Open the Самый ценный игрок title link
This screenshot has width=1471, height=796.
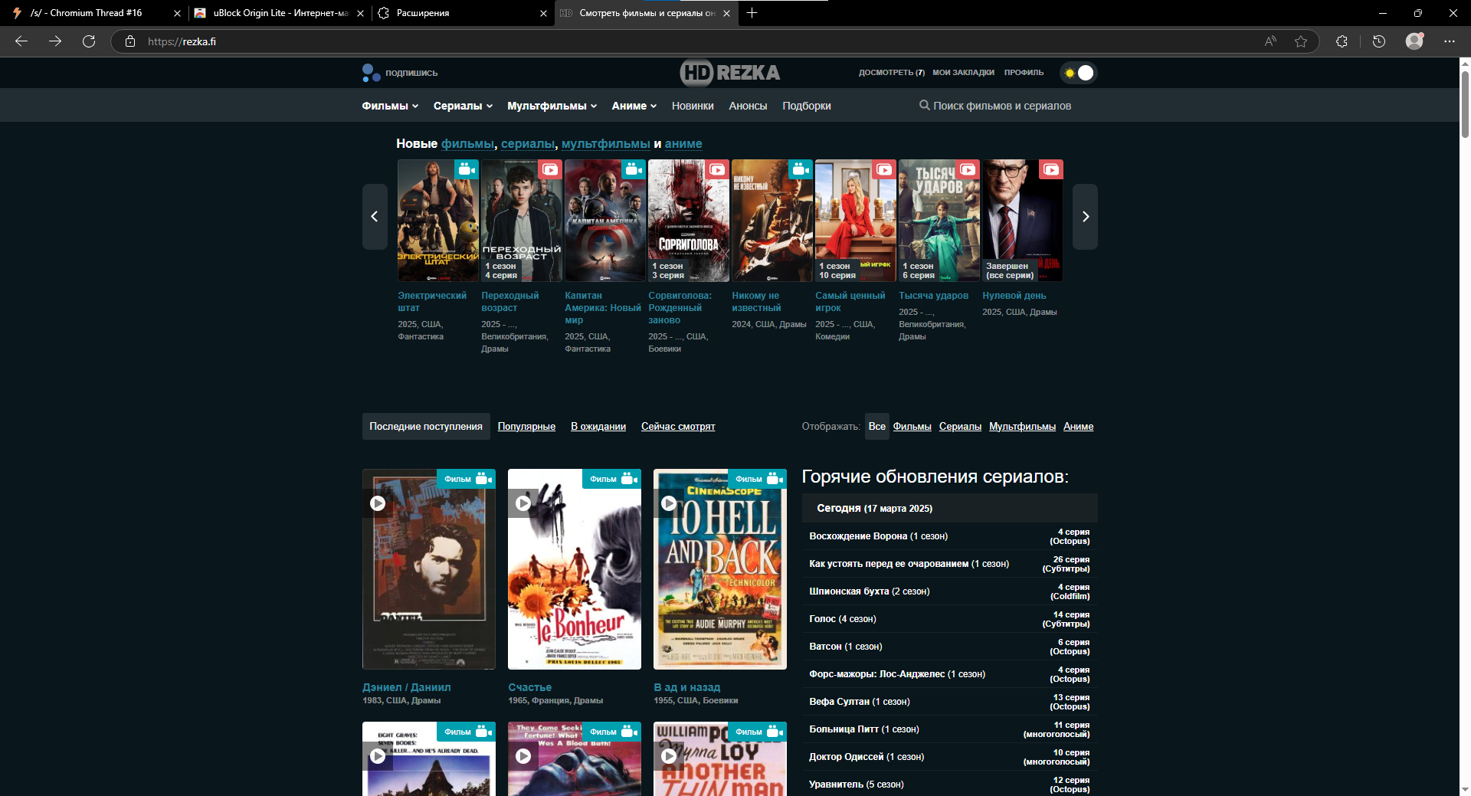[x=850, y=302]
